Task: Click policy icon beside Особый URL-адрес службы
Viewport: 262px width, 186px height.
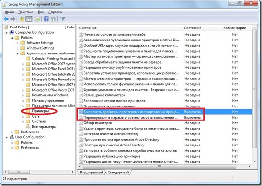Action: 81,45
